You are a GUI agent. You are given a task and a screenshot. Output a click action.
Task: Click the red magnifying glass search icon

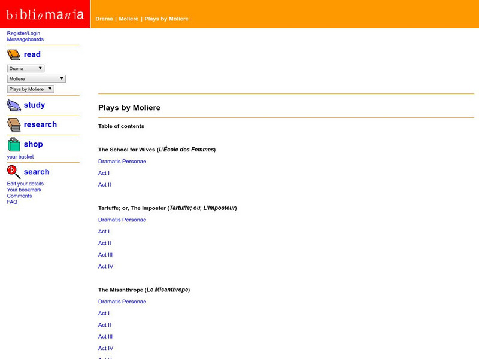pyautogui.click(x=14, y=172)
